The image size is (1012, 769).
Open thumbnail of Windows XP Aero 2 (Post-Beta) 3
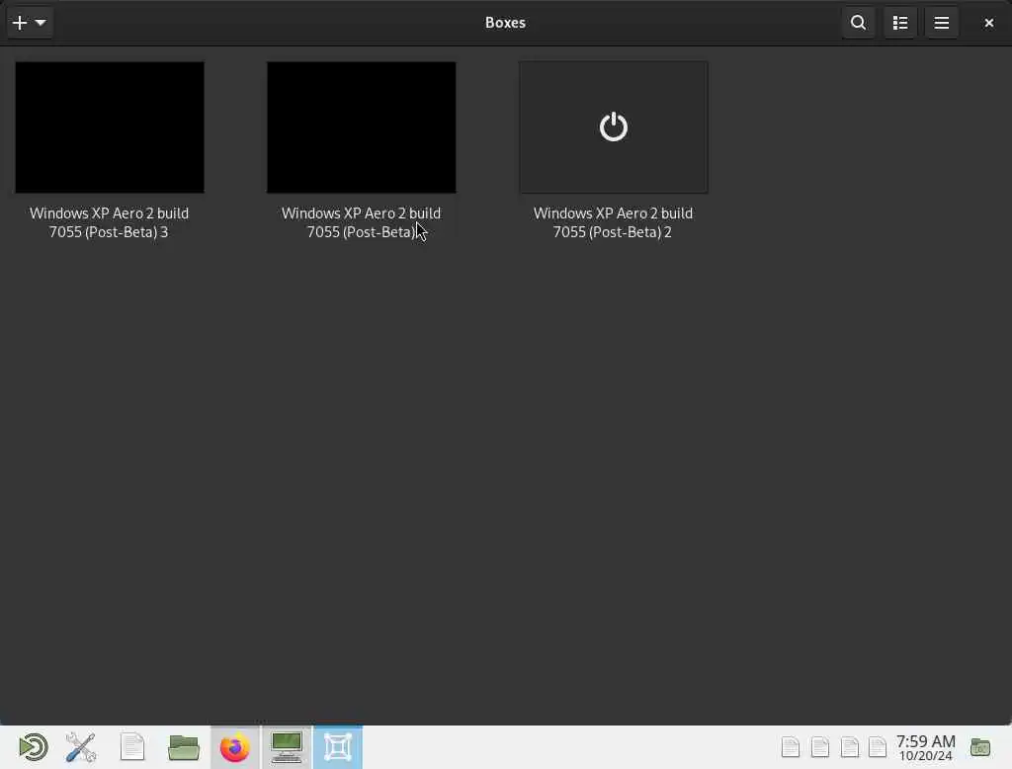tap(110, 128)
